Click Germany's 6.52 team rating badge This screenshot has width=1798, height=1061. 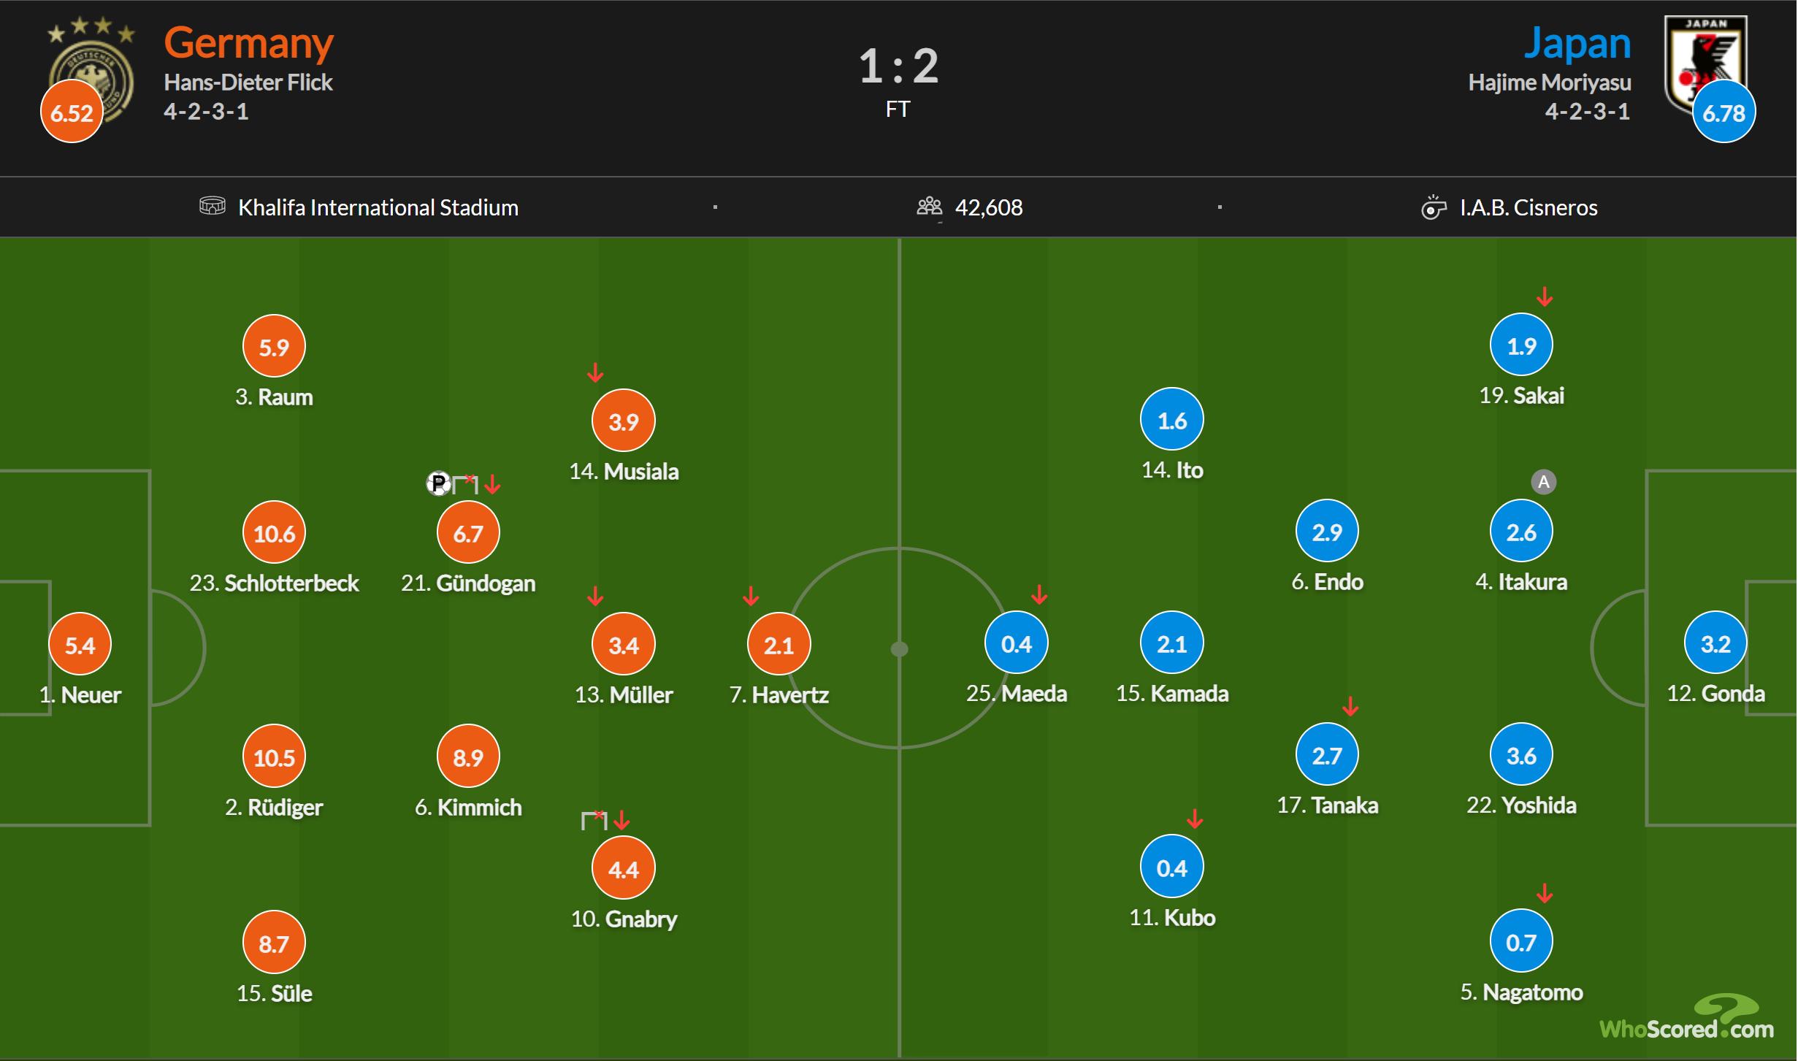[72, 112]
